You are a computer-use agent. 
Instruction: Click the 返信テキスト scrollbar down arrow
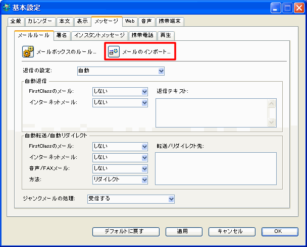tap(272, 122)
